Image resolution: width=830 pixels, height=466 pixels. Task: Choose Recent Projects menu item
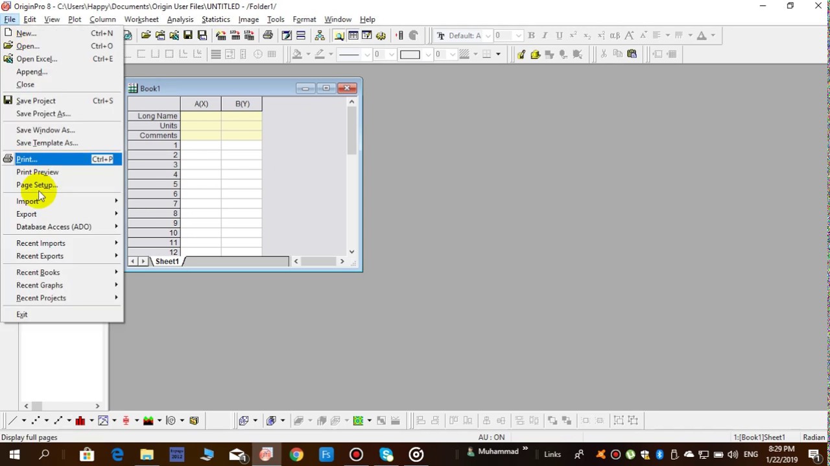[x=62, y=298]
